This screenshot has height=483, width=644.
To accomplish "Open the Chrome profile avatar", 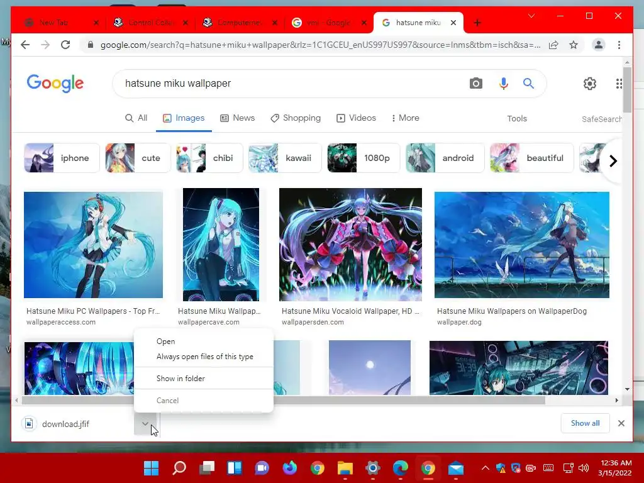I will pyautogui.click(x=599, y=45).
